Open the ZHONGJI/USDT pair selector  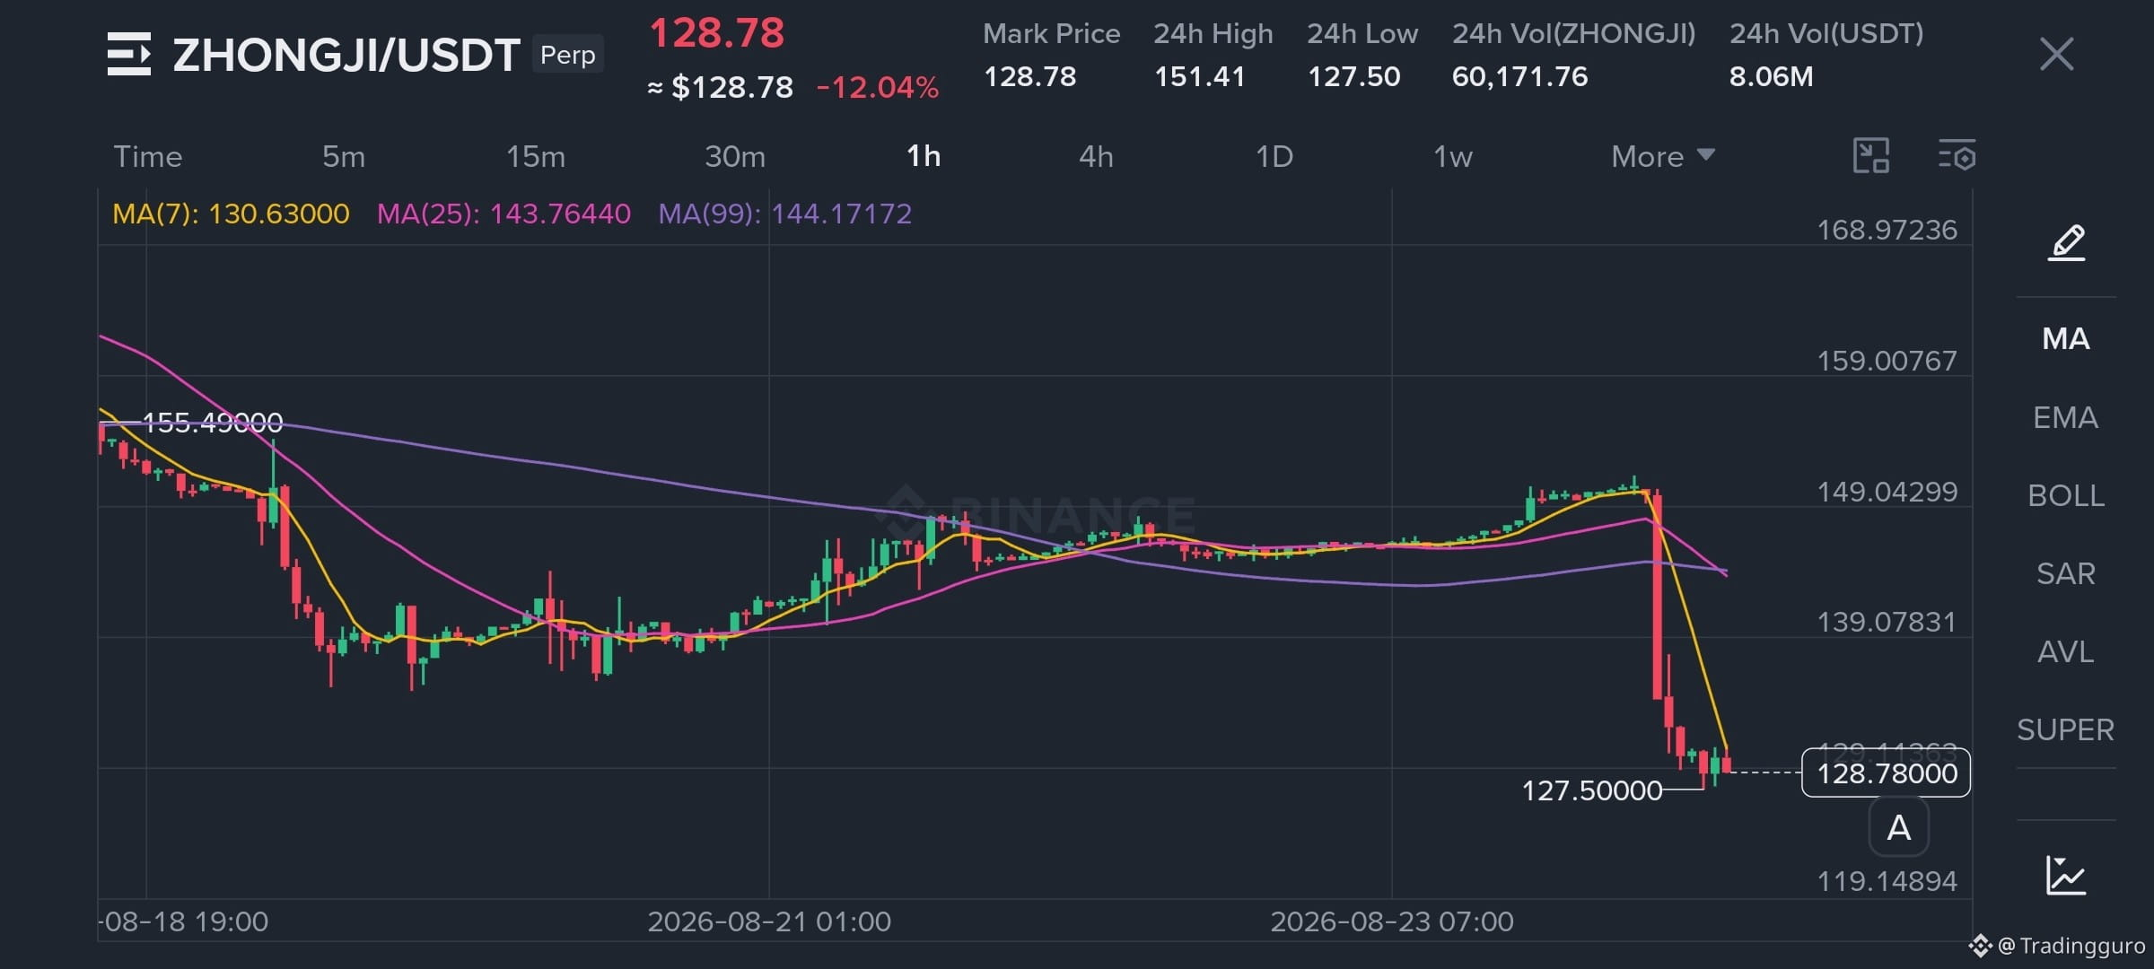[346, 55]
